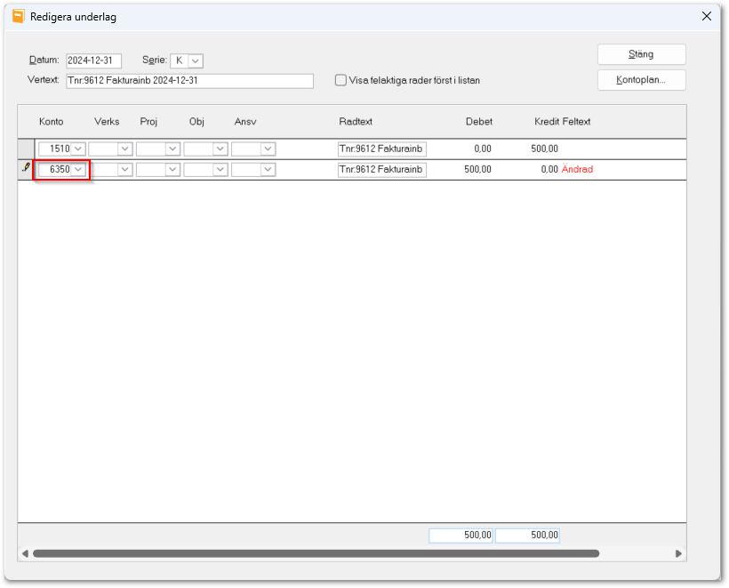Click Radtext field in the 6350 row
Screen dimensions: 729x588
(381, 169)
